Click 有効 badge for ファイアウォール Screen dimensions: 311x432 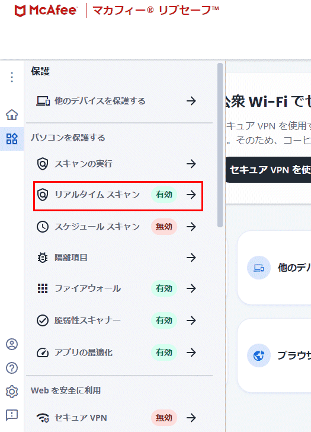[164, 288]
